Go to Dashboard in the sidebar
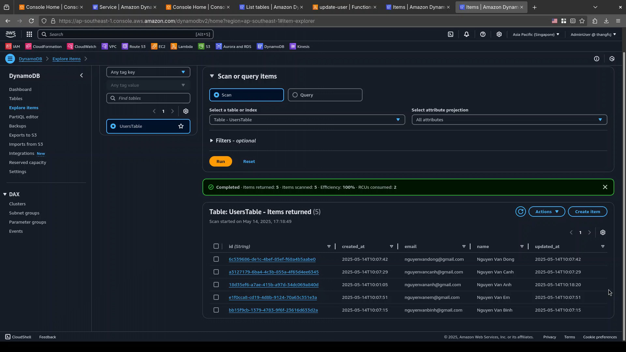 (20, 89)
